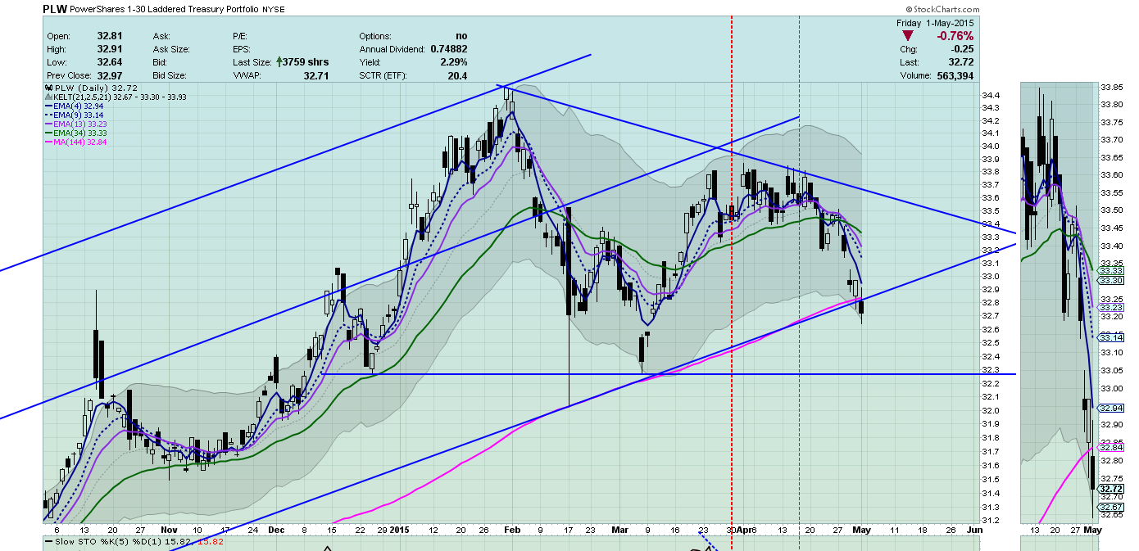Click the boxed 32.94 price tag
Viewport: 1139px width, 551px height.
1111,408
